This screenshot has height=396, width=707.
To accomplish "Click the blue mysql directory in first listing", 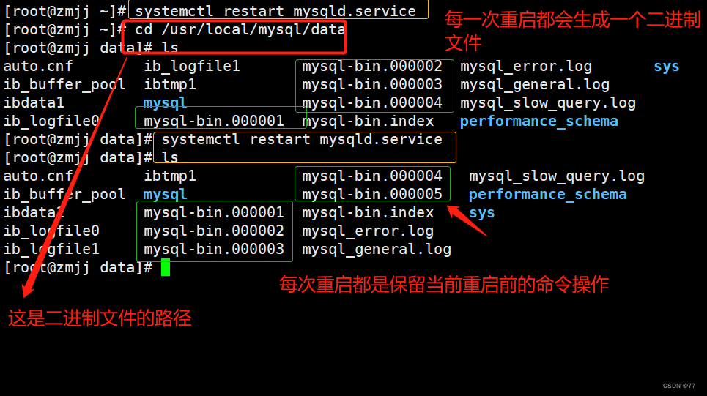I will (x=165, y=103).
